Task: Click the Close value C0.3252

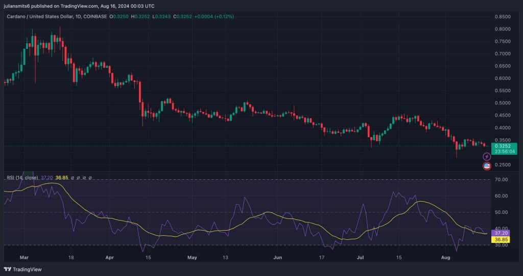Action: point(182,17)
